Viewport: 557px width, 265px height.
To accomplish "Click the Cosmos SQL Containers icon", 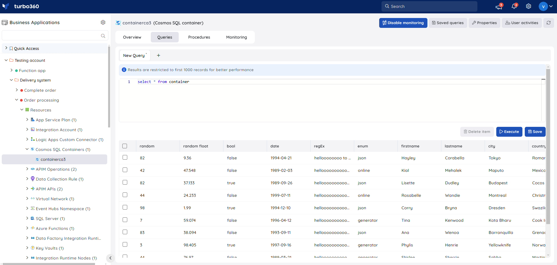I will pyautogui.click(x=32, y=149).
